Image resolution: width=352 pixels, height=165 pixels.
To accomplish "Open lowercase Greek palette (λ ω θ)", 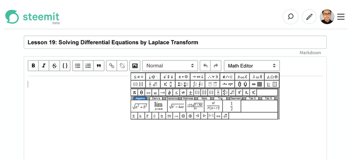I will coord(257,77).
